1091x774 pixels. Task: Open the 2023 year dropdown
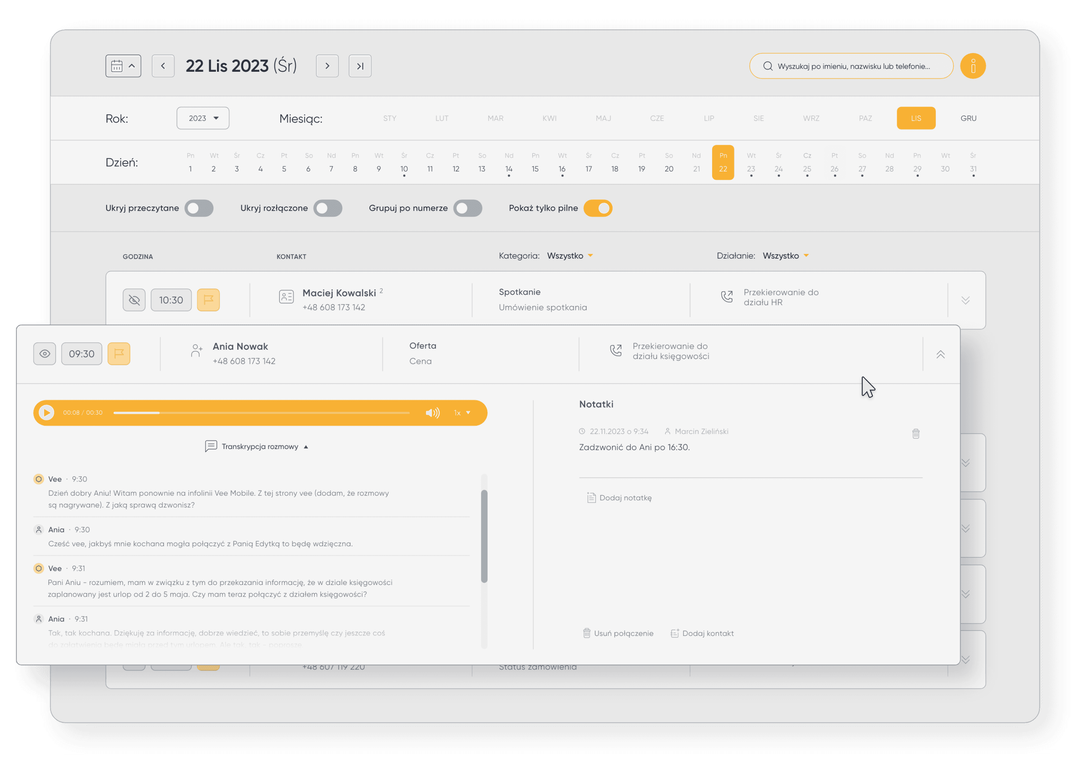coord(203,118)
